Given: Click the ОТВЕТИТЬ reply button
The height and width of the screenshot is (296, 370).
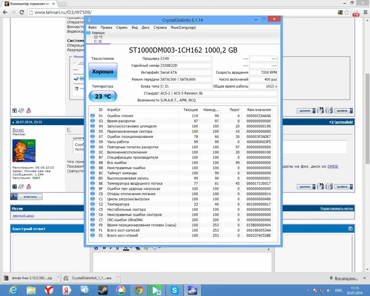Looking at the screenshot, I should 26,197.
